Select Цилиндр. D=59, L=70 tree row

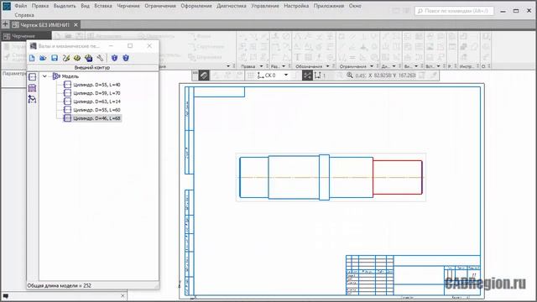97,93
